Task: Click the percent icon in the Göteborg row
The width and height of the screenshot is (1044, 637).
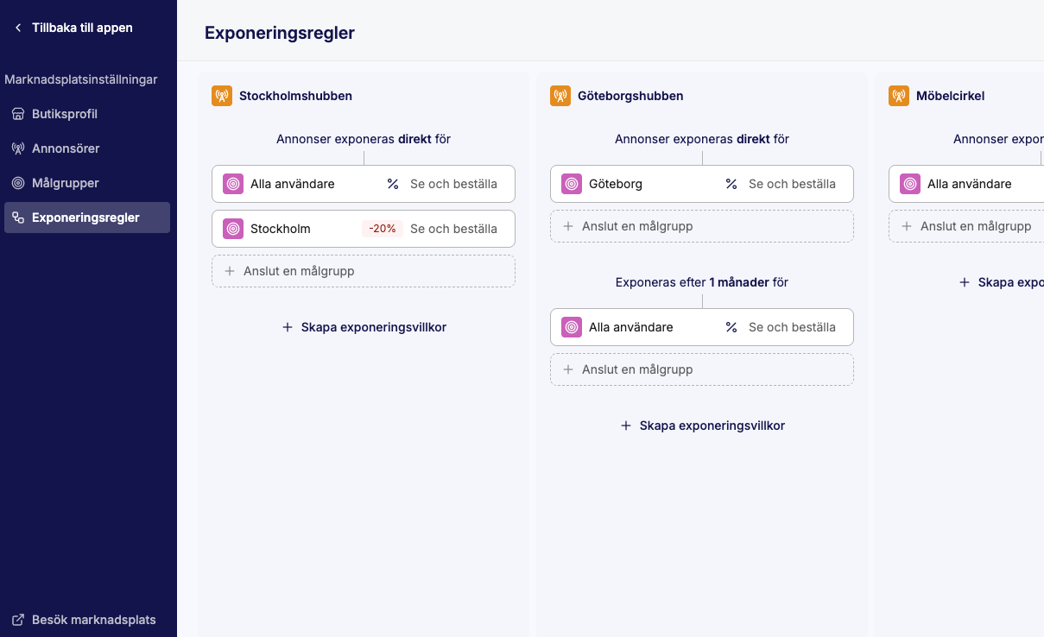Action: (x=731, y=184)
